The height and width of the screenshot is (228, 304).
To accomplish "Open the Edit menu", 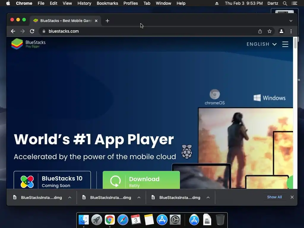I will [53, 3].
